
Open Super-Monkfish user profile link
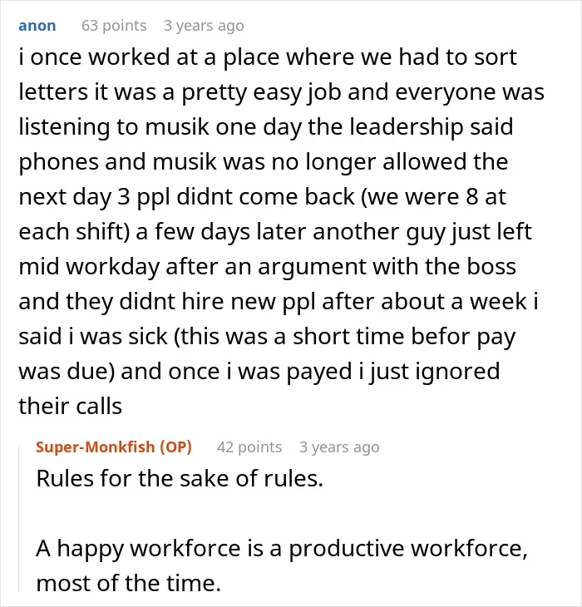point(95,447)
